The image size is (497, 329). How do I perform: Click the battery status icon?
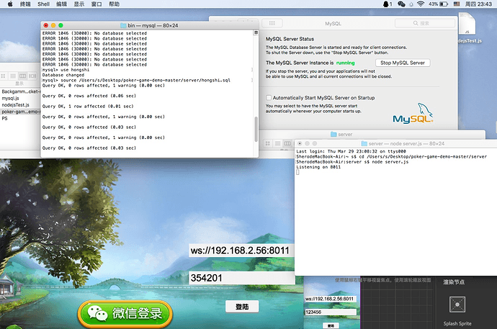click(444, 4)
